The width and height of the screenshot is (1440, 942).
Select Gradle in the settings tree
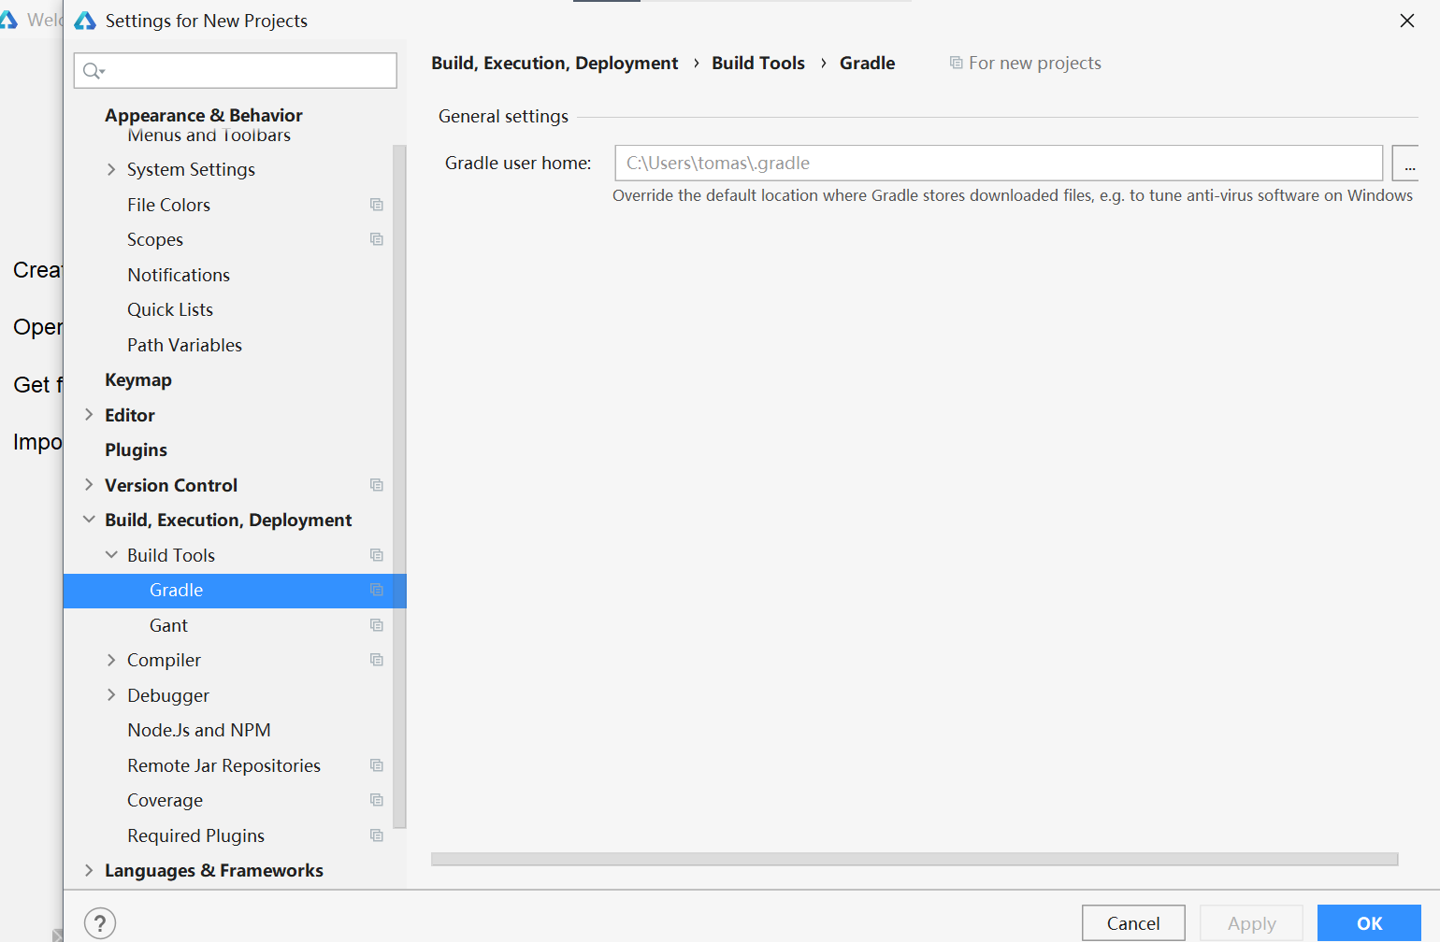click(235, 590)
